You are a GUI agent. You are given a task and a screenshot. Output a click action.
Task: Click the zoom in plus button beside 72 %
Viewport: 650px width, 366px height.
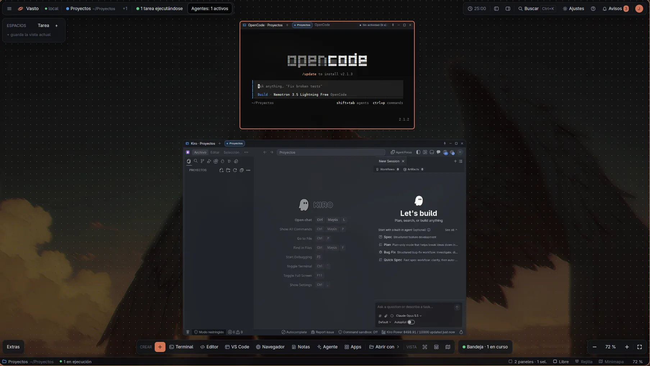[627, 347]
